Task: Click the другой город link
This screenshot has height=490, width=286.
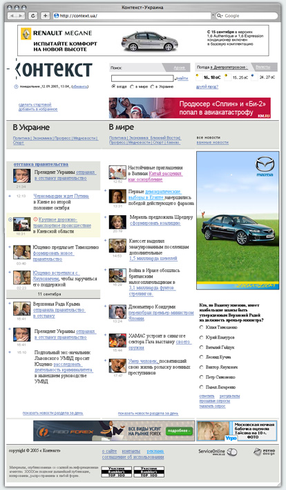Action: (x=207, y=87)
